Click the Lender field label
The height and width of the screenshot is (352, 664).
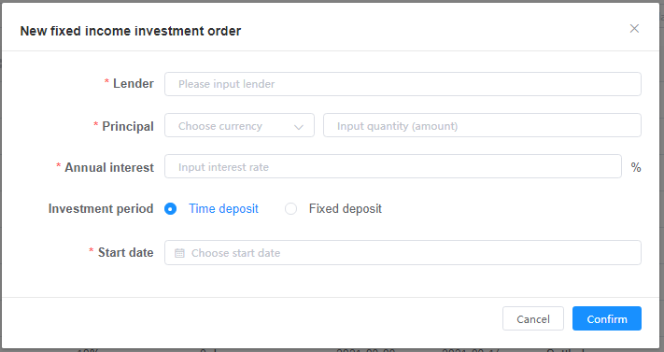tap(133, 83)
